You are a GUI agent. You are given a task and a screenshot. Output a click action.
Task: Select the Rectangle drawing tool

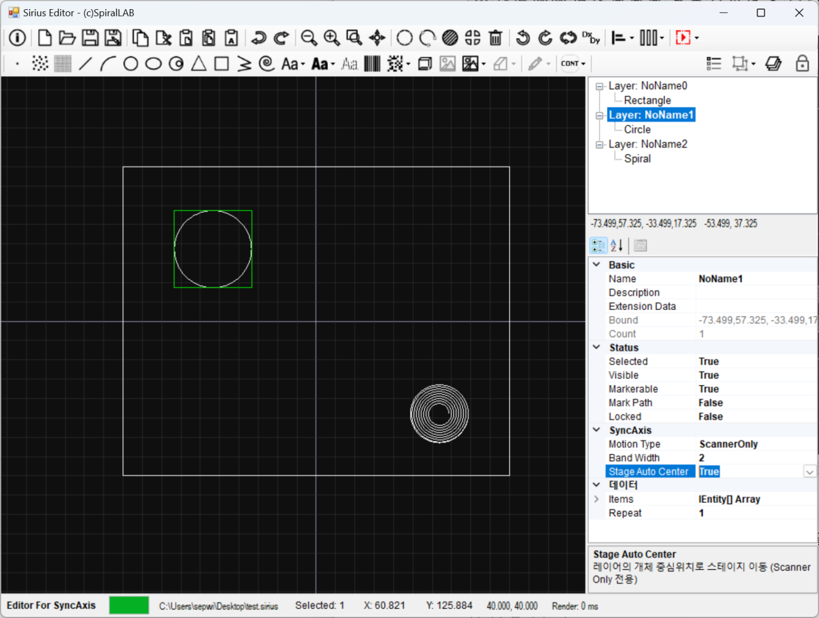click(221, 64)
